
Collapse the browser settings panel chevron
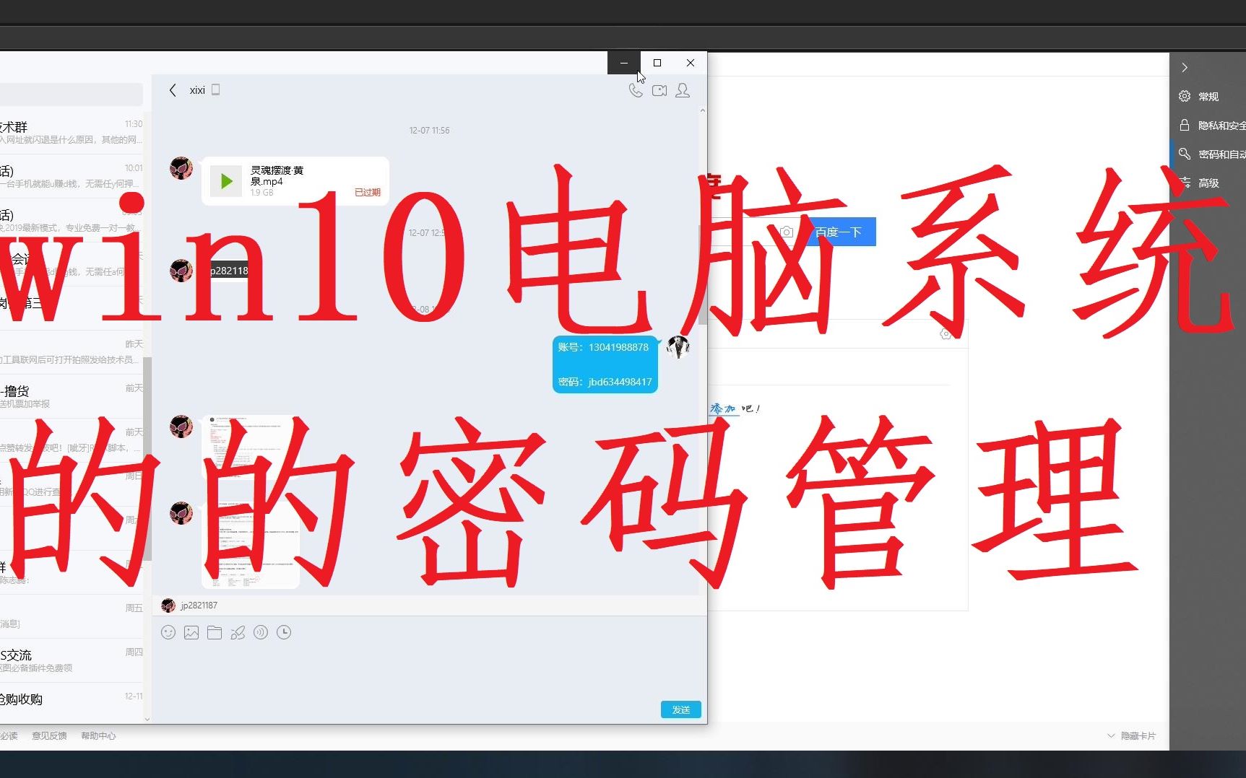(x=1185, y=67)
